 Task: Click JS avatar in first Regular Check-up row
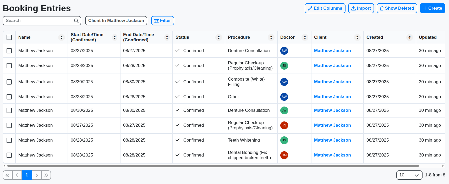(284, 66)
